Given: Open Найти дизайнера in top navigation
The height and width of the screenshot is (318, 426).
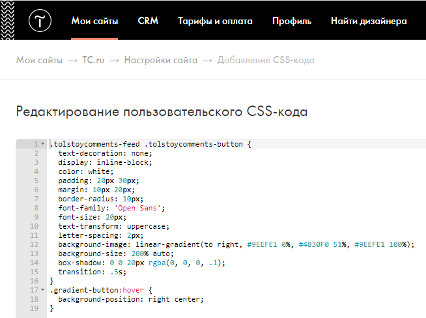Looking at the screenshot, I should 369,21.
